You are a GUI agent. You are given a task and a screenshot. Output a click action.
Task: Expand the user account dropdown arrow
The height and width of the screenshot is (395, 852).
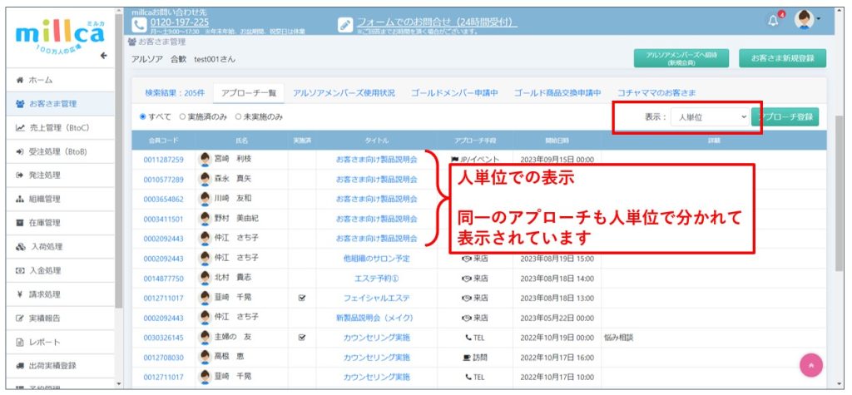pyautogui.click(x=819, y=20)
